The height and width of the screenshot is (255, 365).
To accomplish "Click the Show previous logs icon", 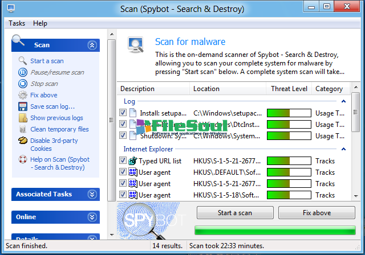I will [23, 118].
